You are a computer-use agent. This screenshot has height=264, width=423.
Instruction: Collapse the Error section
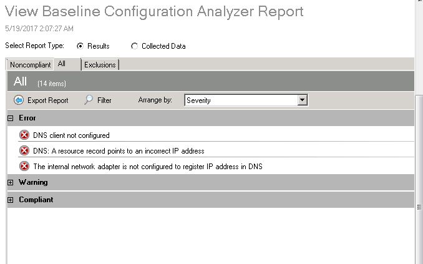10,118
